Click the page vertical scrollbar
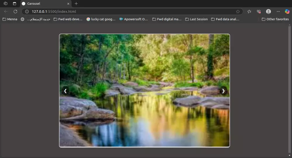This screenshot has height=158, width=292. click(x=289, y=89)
